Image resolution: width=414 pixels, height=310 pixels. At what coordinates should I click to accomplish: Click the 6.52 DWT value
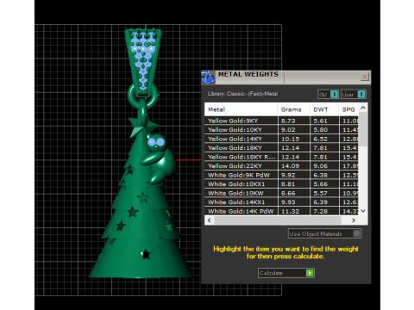320,139
